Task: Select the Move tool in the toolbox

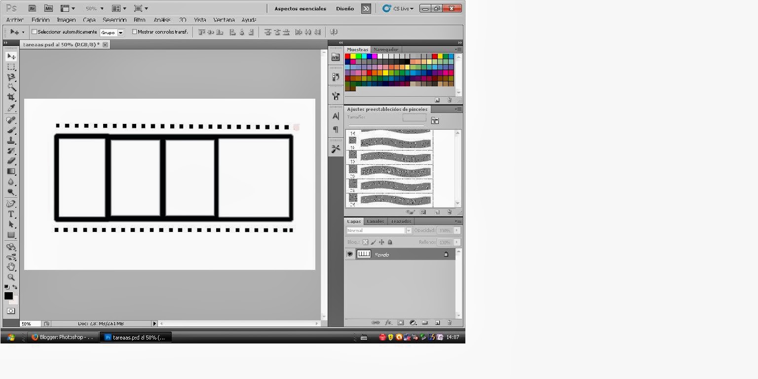Action: (x=11, y=57)
